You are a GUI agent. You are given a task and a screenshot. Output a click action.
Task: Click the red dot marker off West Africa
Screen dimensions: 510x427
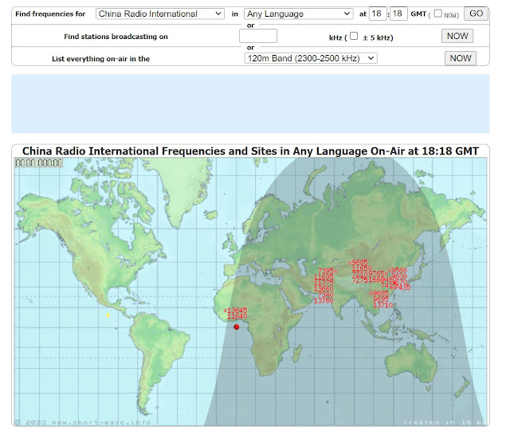[x=237, y=327]
